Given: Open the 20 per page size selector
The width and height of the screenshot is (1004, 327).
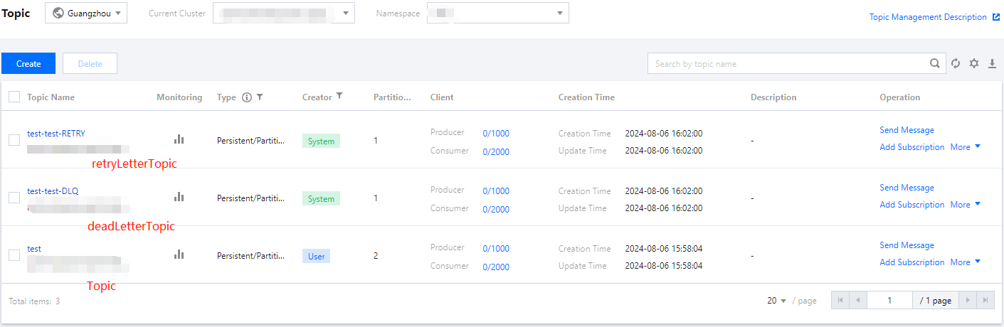Looking at the screenshot, I should (776, 301).
